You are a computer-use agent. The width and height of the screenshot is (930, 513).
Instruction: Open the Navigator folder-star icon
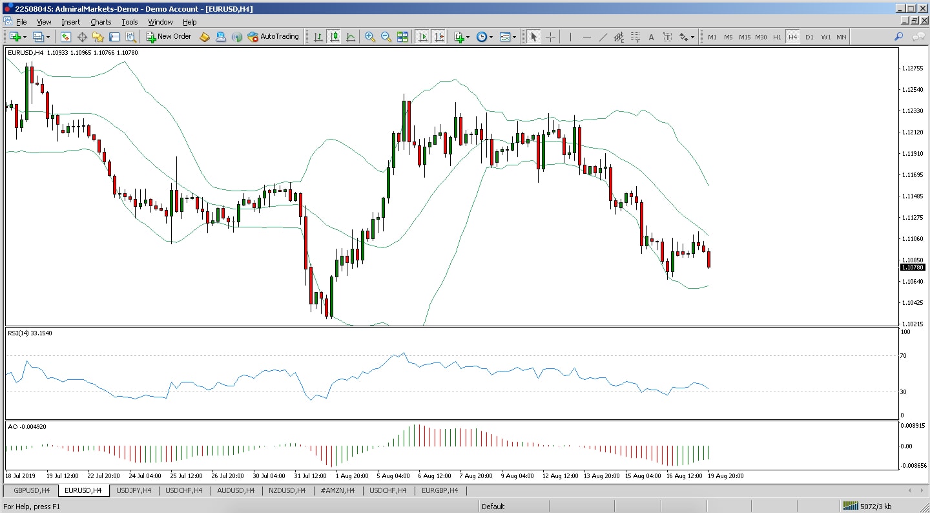pos(98,37)
